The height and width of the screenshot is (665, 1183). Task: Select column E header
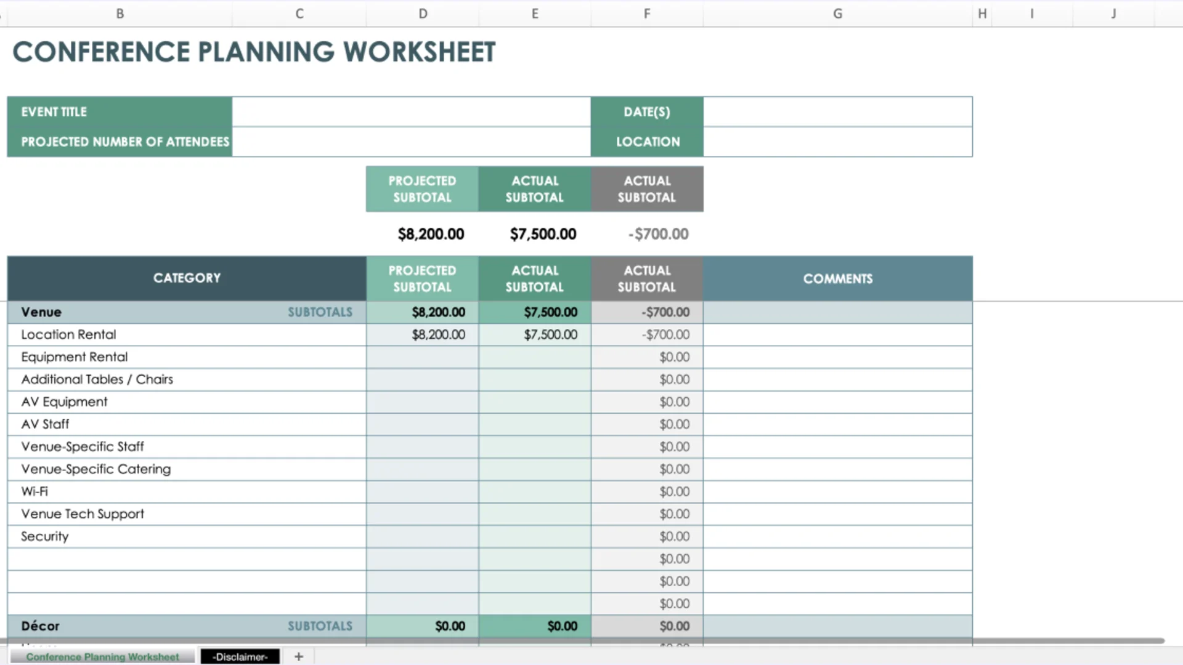535,14
